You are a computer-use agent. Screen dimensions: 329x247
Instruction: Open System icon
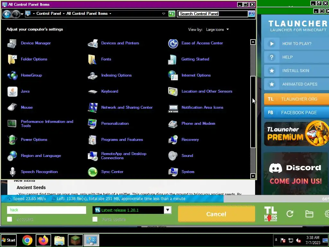tap(173, 172)
